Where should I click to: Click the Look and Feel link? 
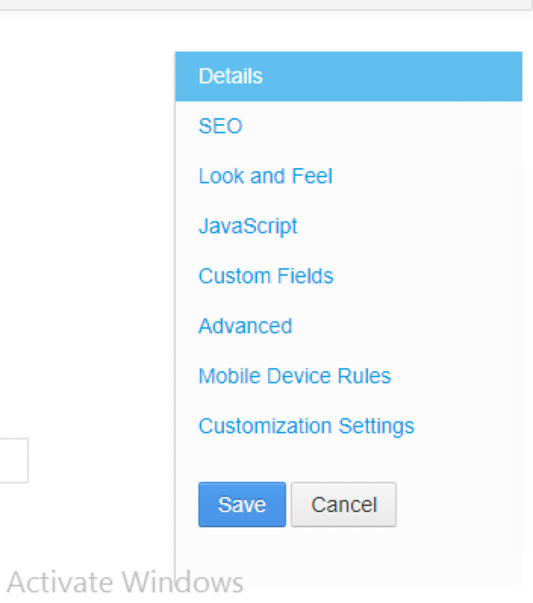pos(265,177)
